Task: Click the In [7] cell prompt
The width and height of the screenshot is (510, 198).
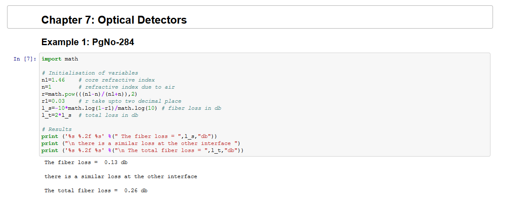Action: tap(25, 59)
